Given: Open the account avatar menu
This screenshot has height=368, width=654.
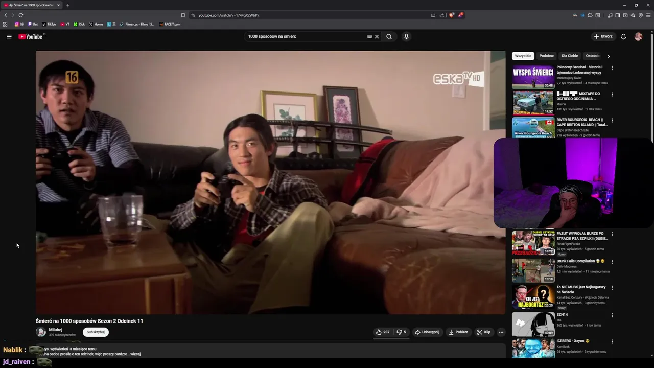Looking at the screenshot, I should [x=638, y=36].
